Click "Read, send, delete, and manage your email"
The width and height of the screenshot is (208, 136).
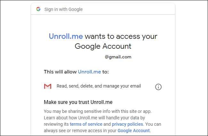(99, 86)
